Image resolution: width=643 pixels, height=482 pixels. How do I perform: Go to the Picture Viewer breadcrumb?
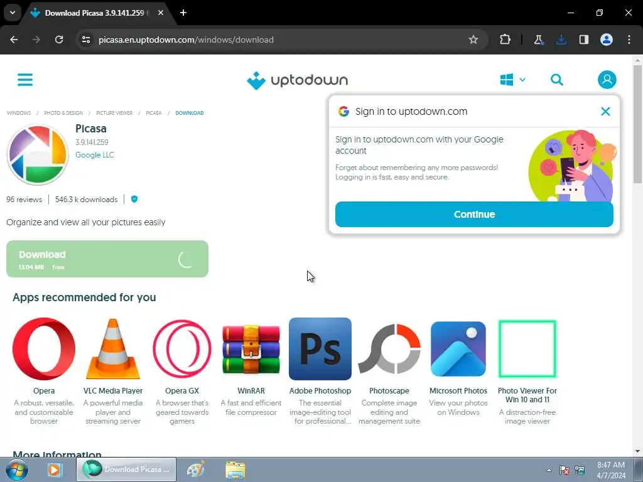pos(114,113)
